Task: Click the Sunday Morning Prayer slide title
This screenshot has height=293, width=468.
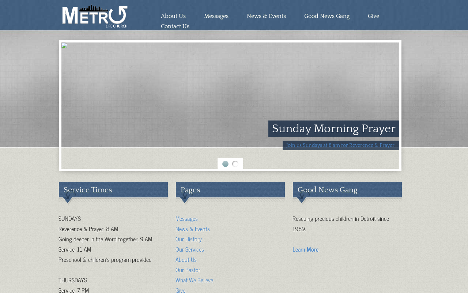Action: 334,129
